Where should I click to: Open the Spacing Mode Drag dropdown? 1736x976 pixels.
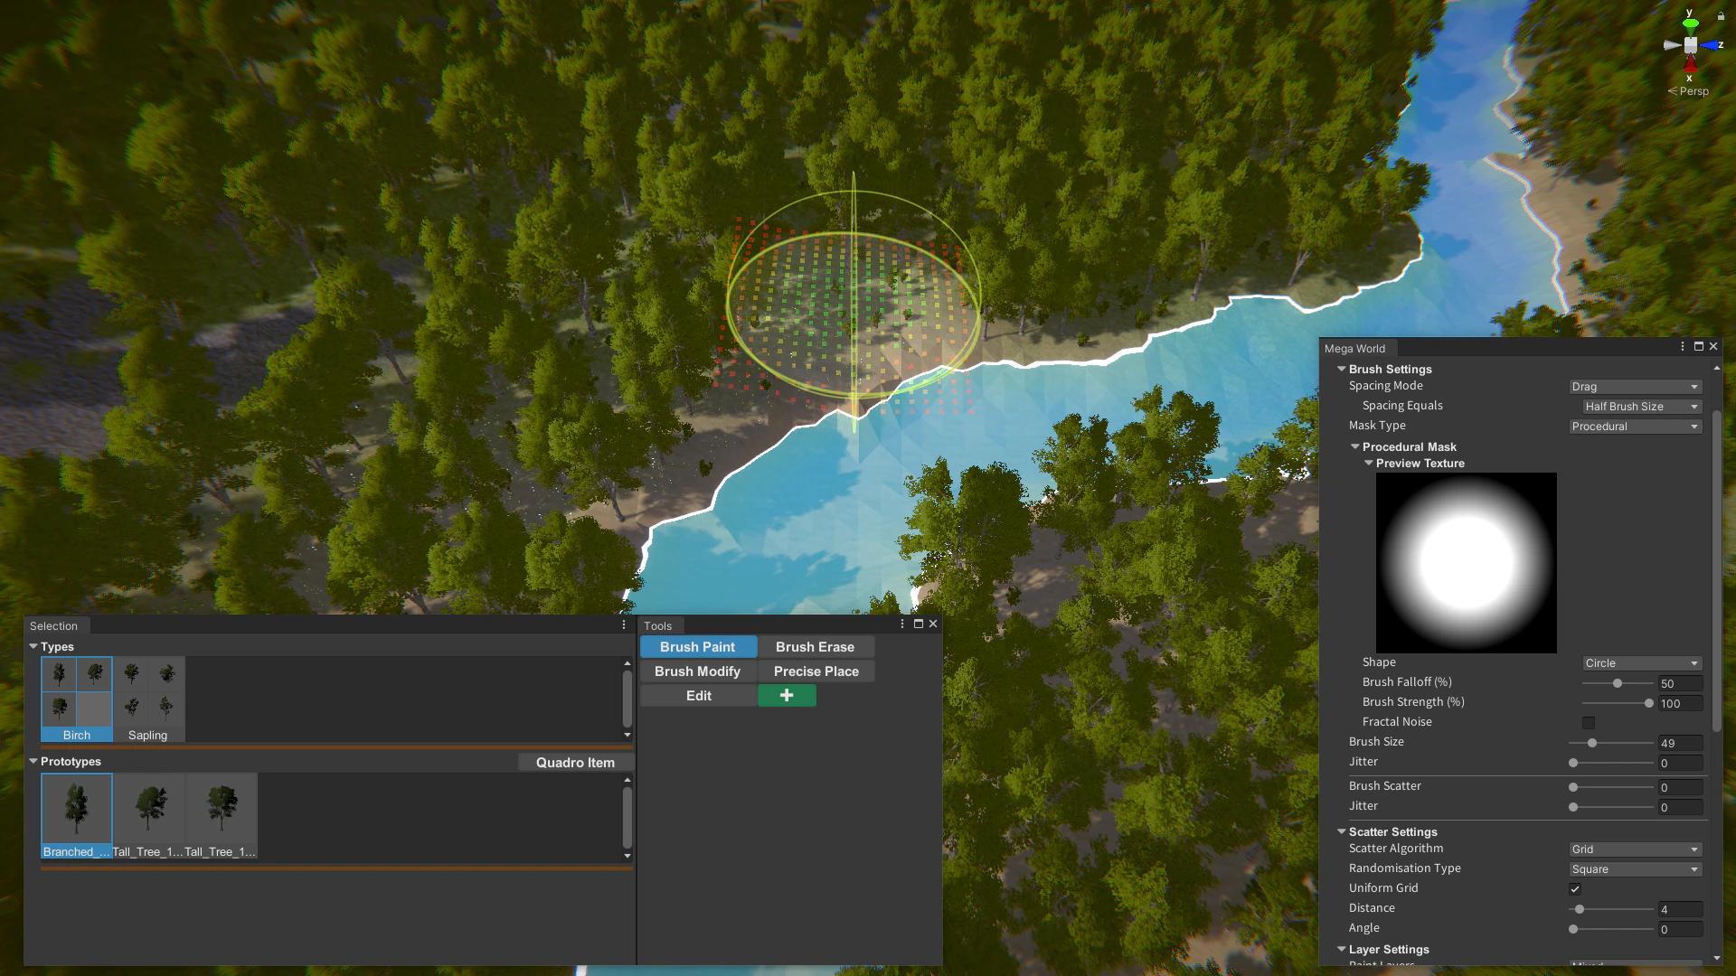click(x=1635, y=387)
